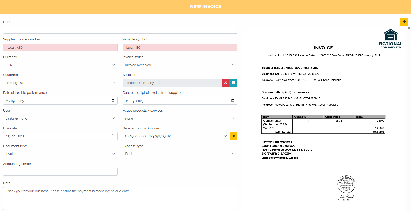Open calendar for Date of receipt field
This screenshot has width=411, height=212.
pyautogui.click(x=233, y=100)
